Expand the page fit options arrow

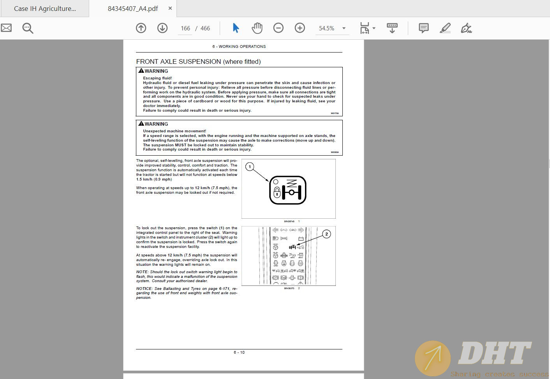click(x=374, y=28)
